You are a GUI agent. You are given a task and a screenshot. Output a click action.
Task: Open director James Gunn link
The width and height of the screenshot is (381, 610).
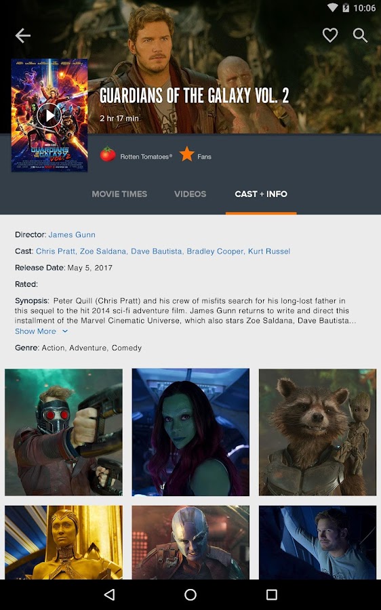pos(72,235)
